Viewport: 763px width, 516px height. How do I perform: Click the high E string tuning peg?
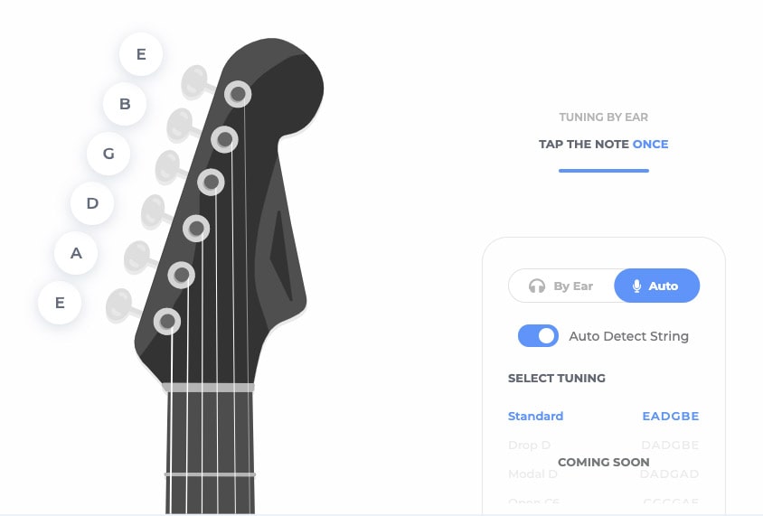(194, 81)
